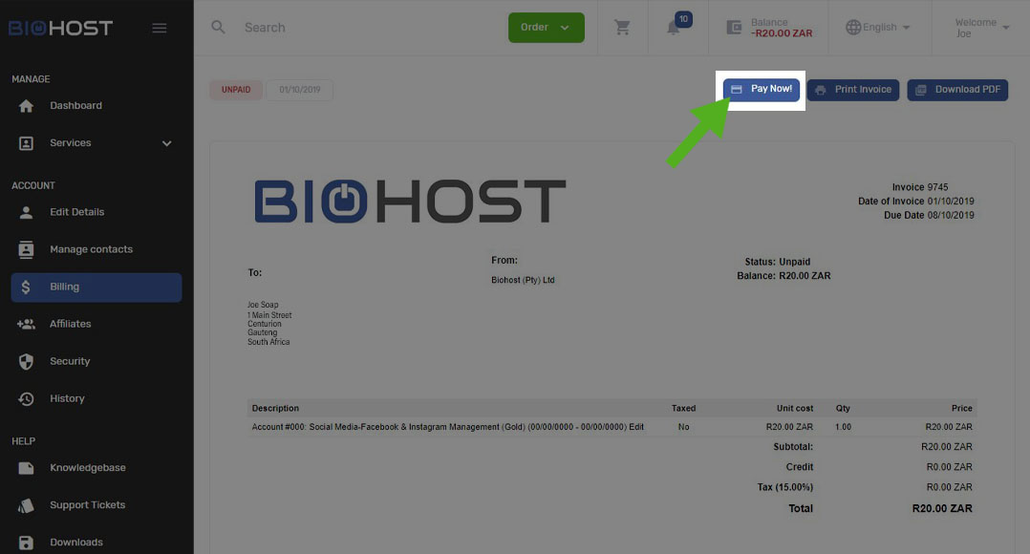The image size is (1030, 554).
Task: Go to Manage contacts
Action: point(91,249)
